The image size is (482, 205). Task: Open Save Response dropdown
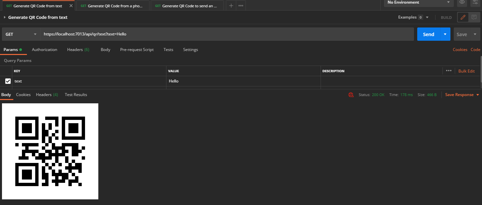pyautogui.click(x=462, y=95)
